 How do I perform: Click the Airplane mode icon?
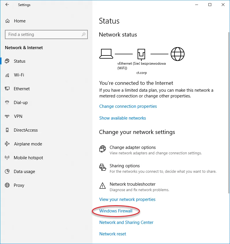[7, 144]
